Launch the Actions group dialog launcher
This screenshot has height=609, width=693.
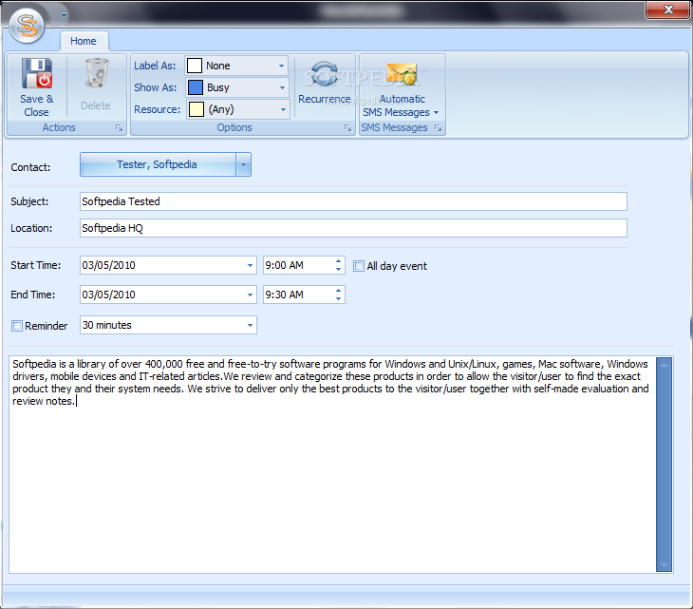pos(119,128)
